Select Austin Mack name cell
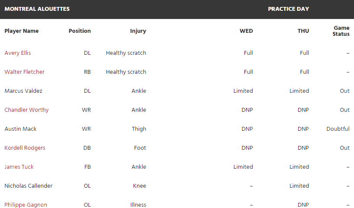 pos(20,129)
